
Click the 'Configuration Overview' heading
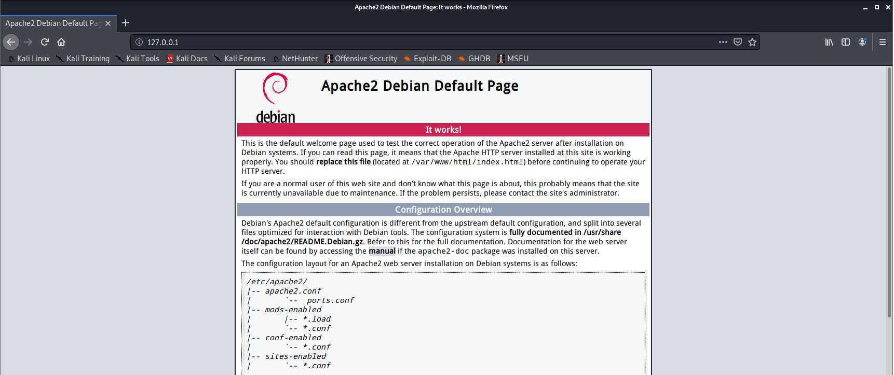click(x=443, y=210)
